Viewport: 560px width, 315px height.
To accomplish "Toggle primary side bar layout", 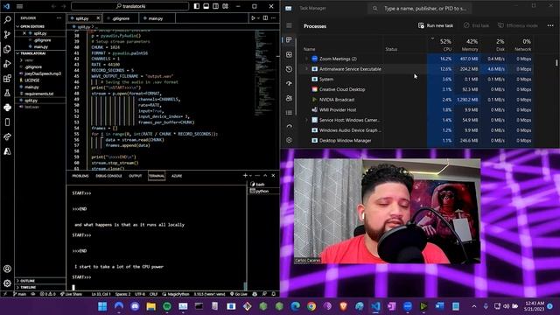I will [x=196, y=6].
